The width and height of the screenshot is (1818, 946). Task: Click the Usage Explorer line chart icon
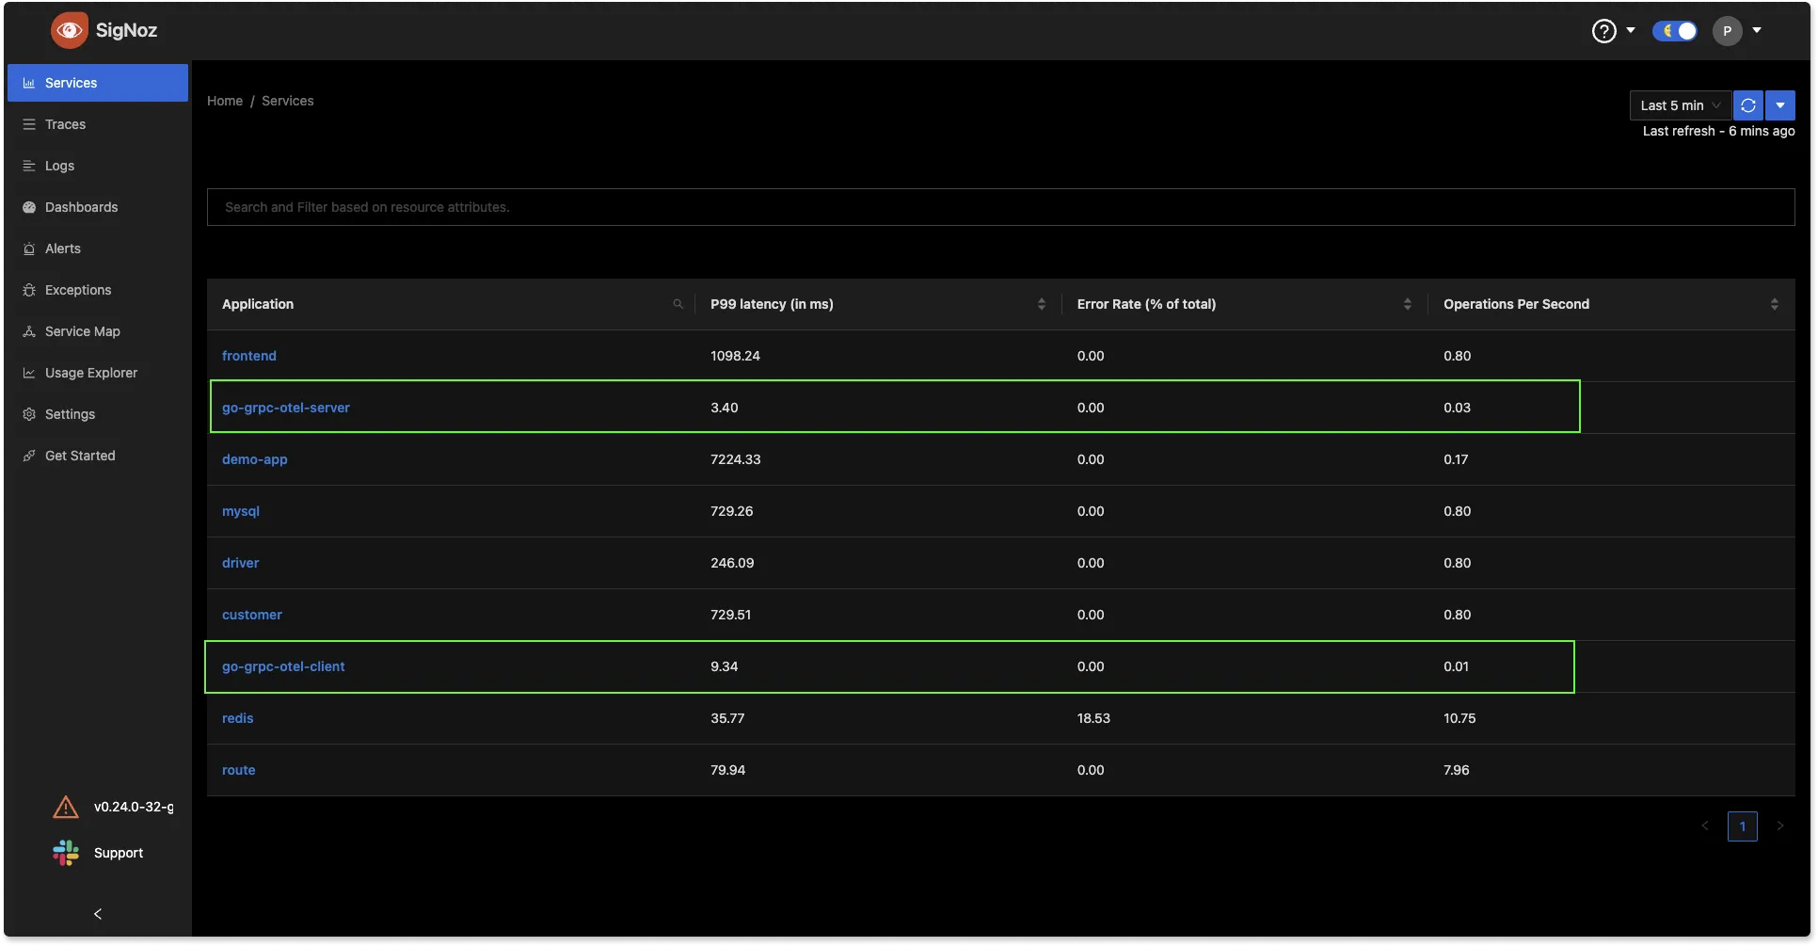pos(29,373)
